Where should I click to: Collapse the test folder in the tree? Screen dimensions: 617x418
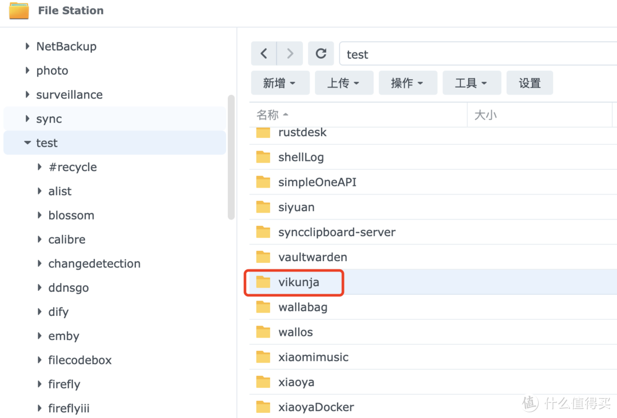[x=27, y=143]
